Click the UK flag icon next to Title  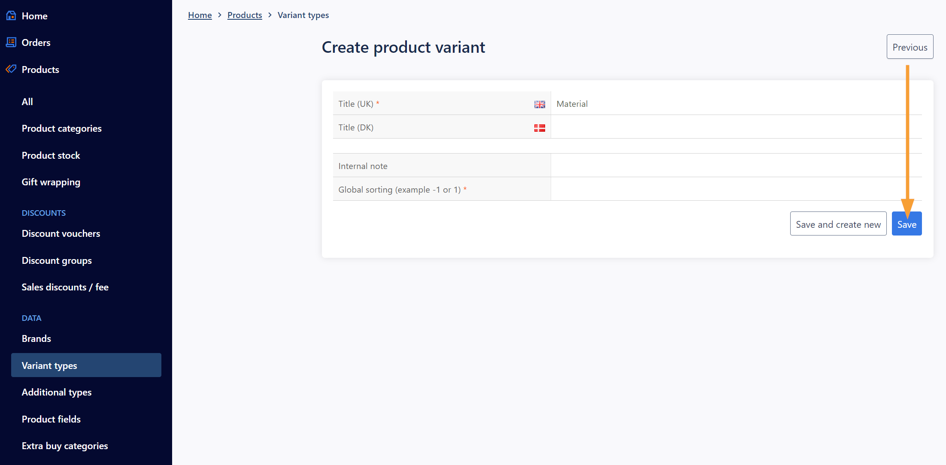click(540, 104)
